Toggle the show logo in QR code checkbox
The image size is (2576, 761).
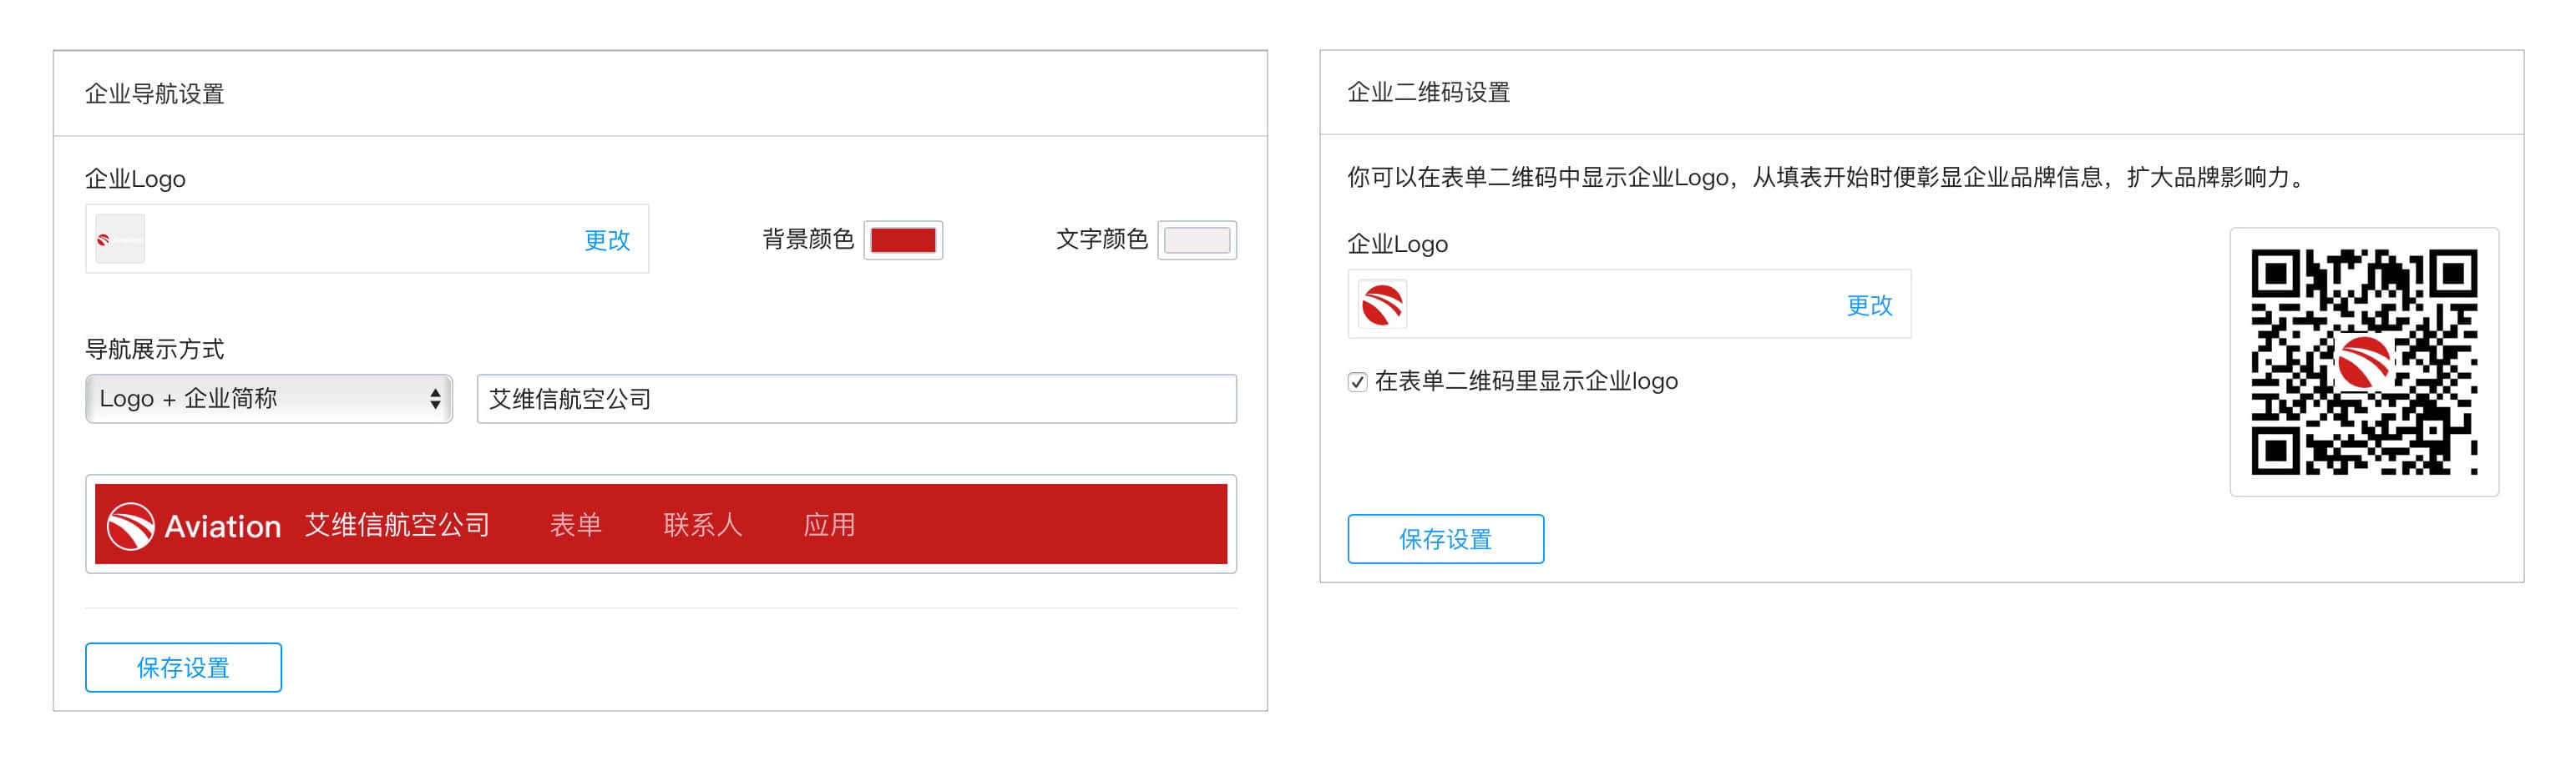coord(1357,381)
